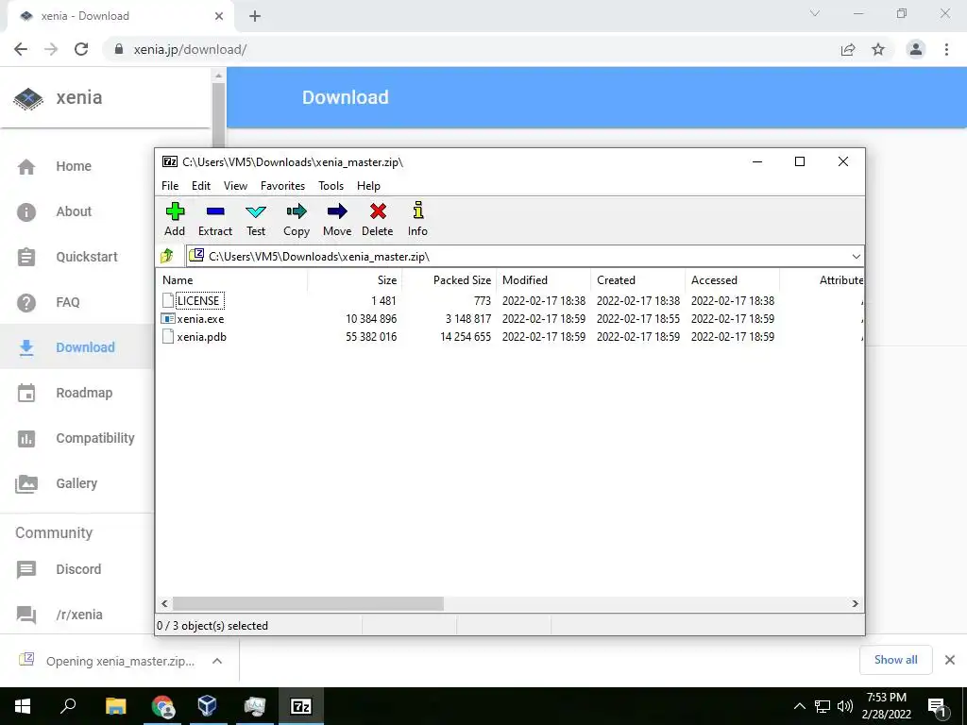Viewport: 967px width, 725px height.
Task: Click the Home icon in xenia sidebar
Action: pos(26,166)
